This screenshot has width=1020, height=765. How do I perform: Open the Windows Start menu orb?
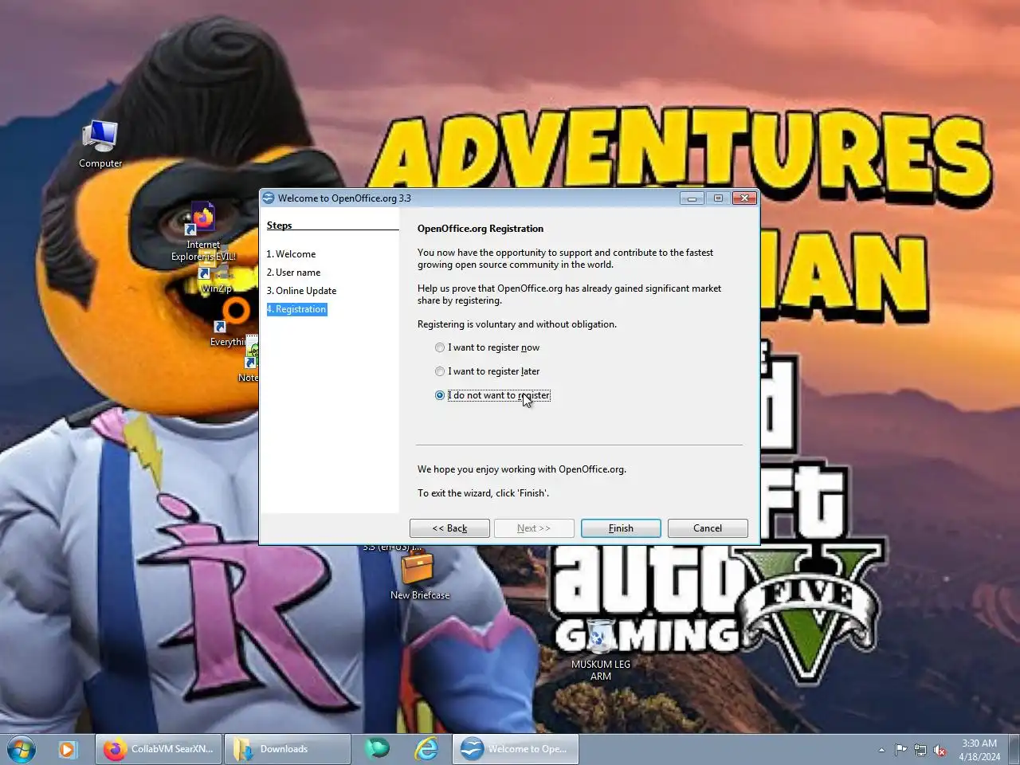[22, 749]
